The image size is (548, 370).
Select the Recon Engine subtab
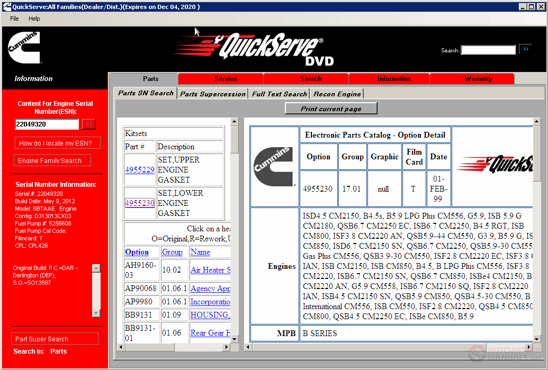pos(337,94)
